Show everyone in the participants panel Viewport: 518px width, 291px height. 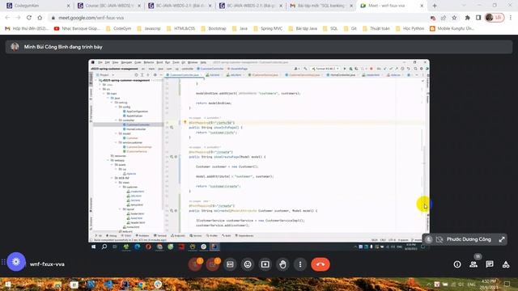click(x=473, y=264)
